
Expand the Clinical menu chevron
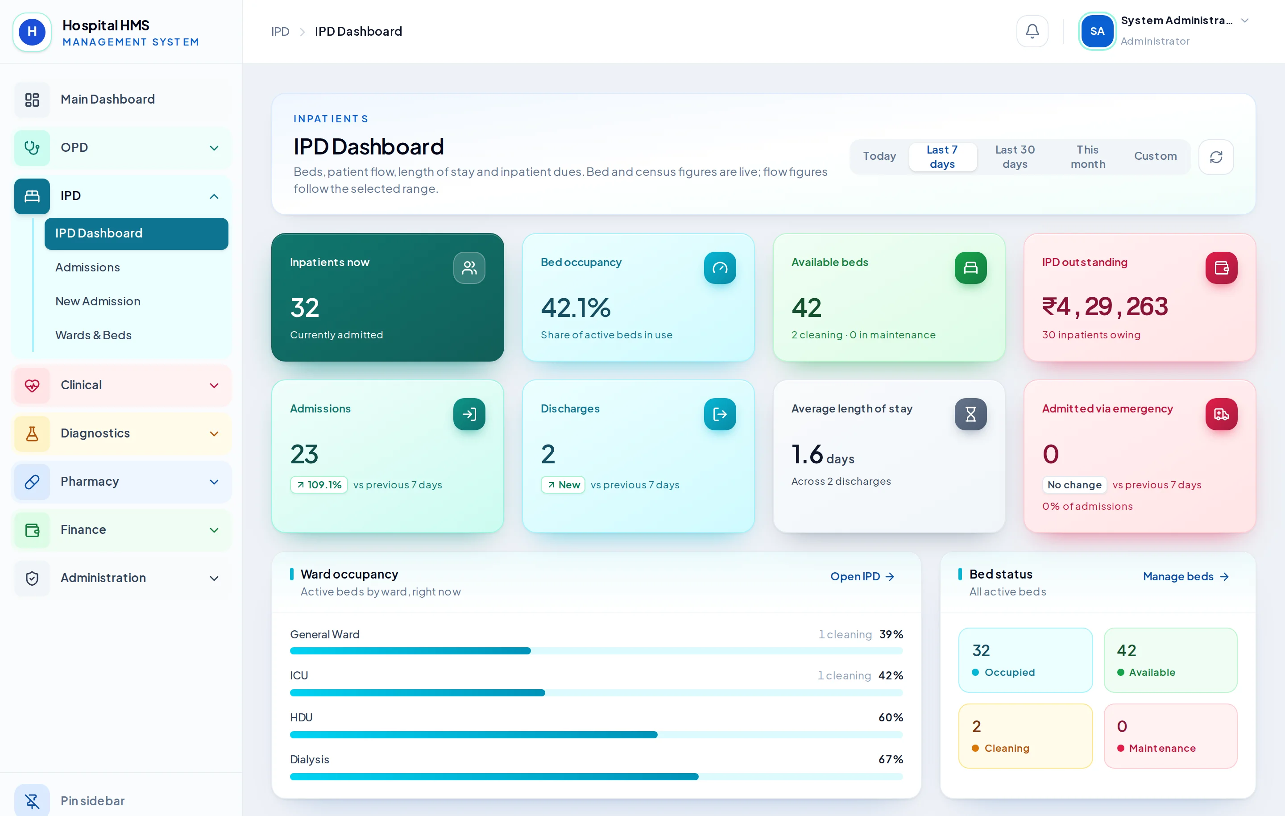[214, 386]
